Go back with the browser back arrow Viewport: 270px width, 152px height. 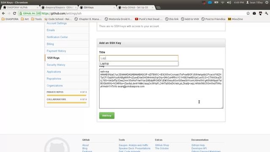coord(3,13)
